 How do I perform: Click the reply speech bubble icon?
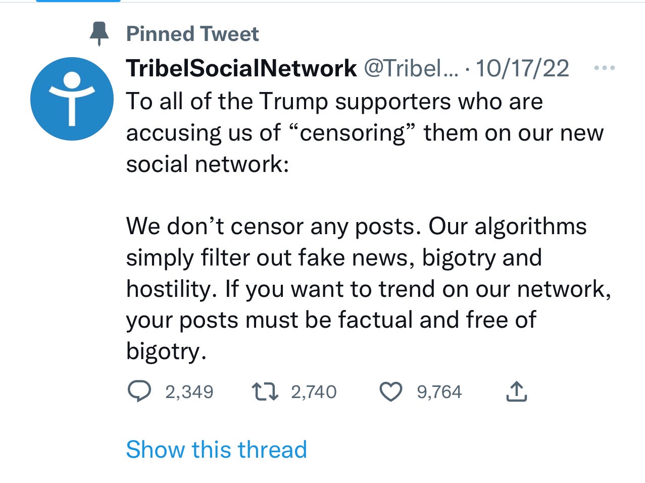click(x=139, y=391)
